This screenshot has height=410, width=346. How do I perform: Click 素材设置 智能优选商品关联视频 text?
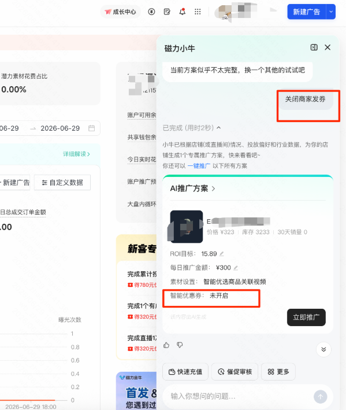tap(218, 282)
